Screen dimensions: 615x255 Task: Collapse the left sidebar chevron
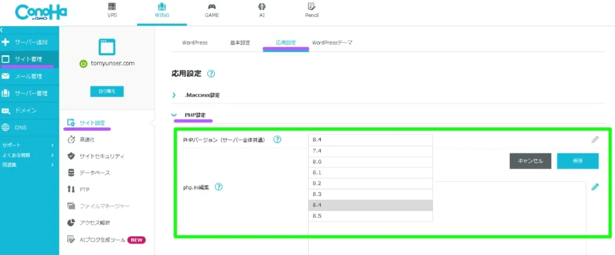tap(2, 30)
